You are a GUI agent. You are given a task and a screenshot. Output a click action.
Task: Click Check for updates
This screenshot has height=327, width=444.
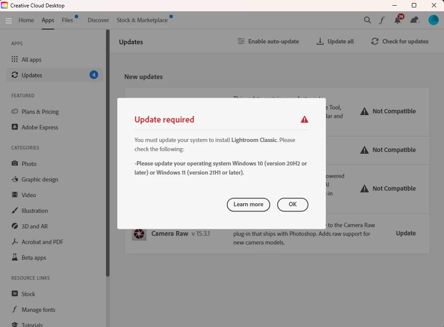pyautogui.click(x=400, y=41)
